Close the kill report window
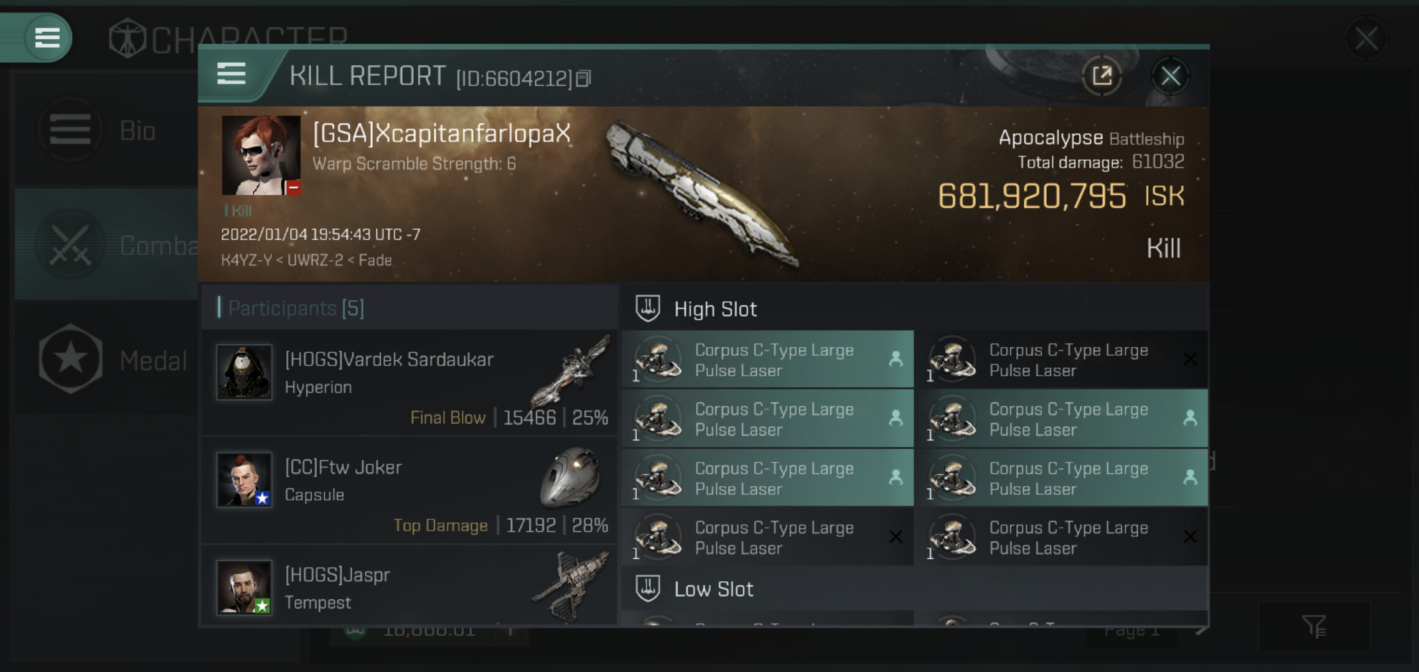This screenshot has width=1419, height=672. tap(1170, 77)
